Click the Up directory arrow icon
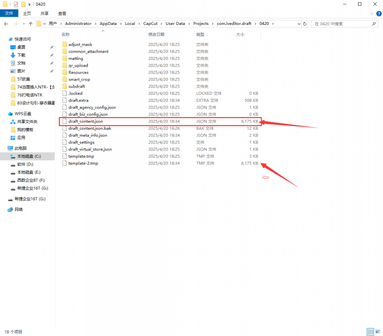 [x=31, y=24]
